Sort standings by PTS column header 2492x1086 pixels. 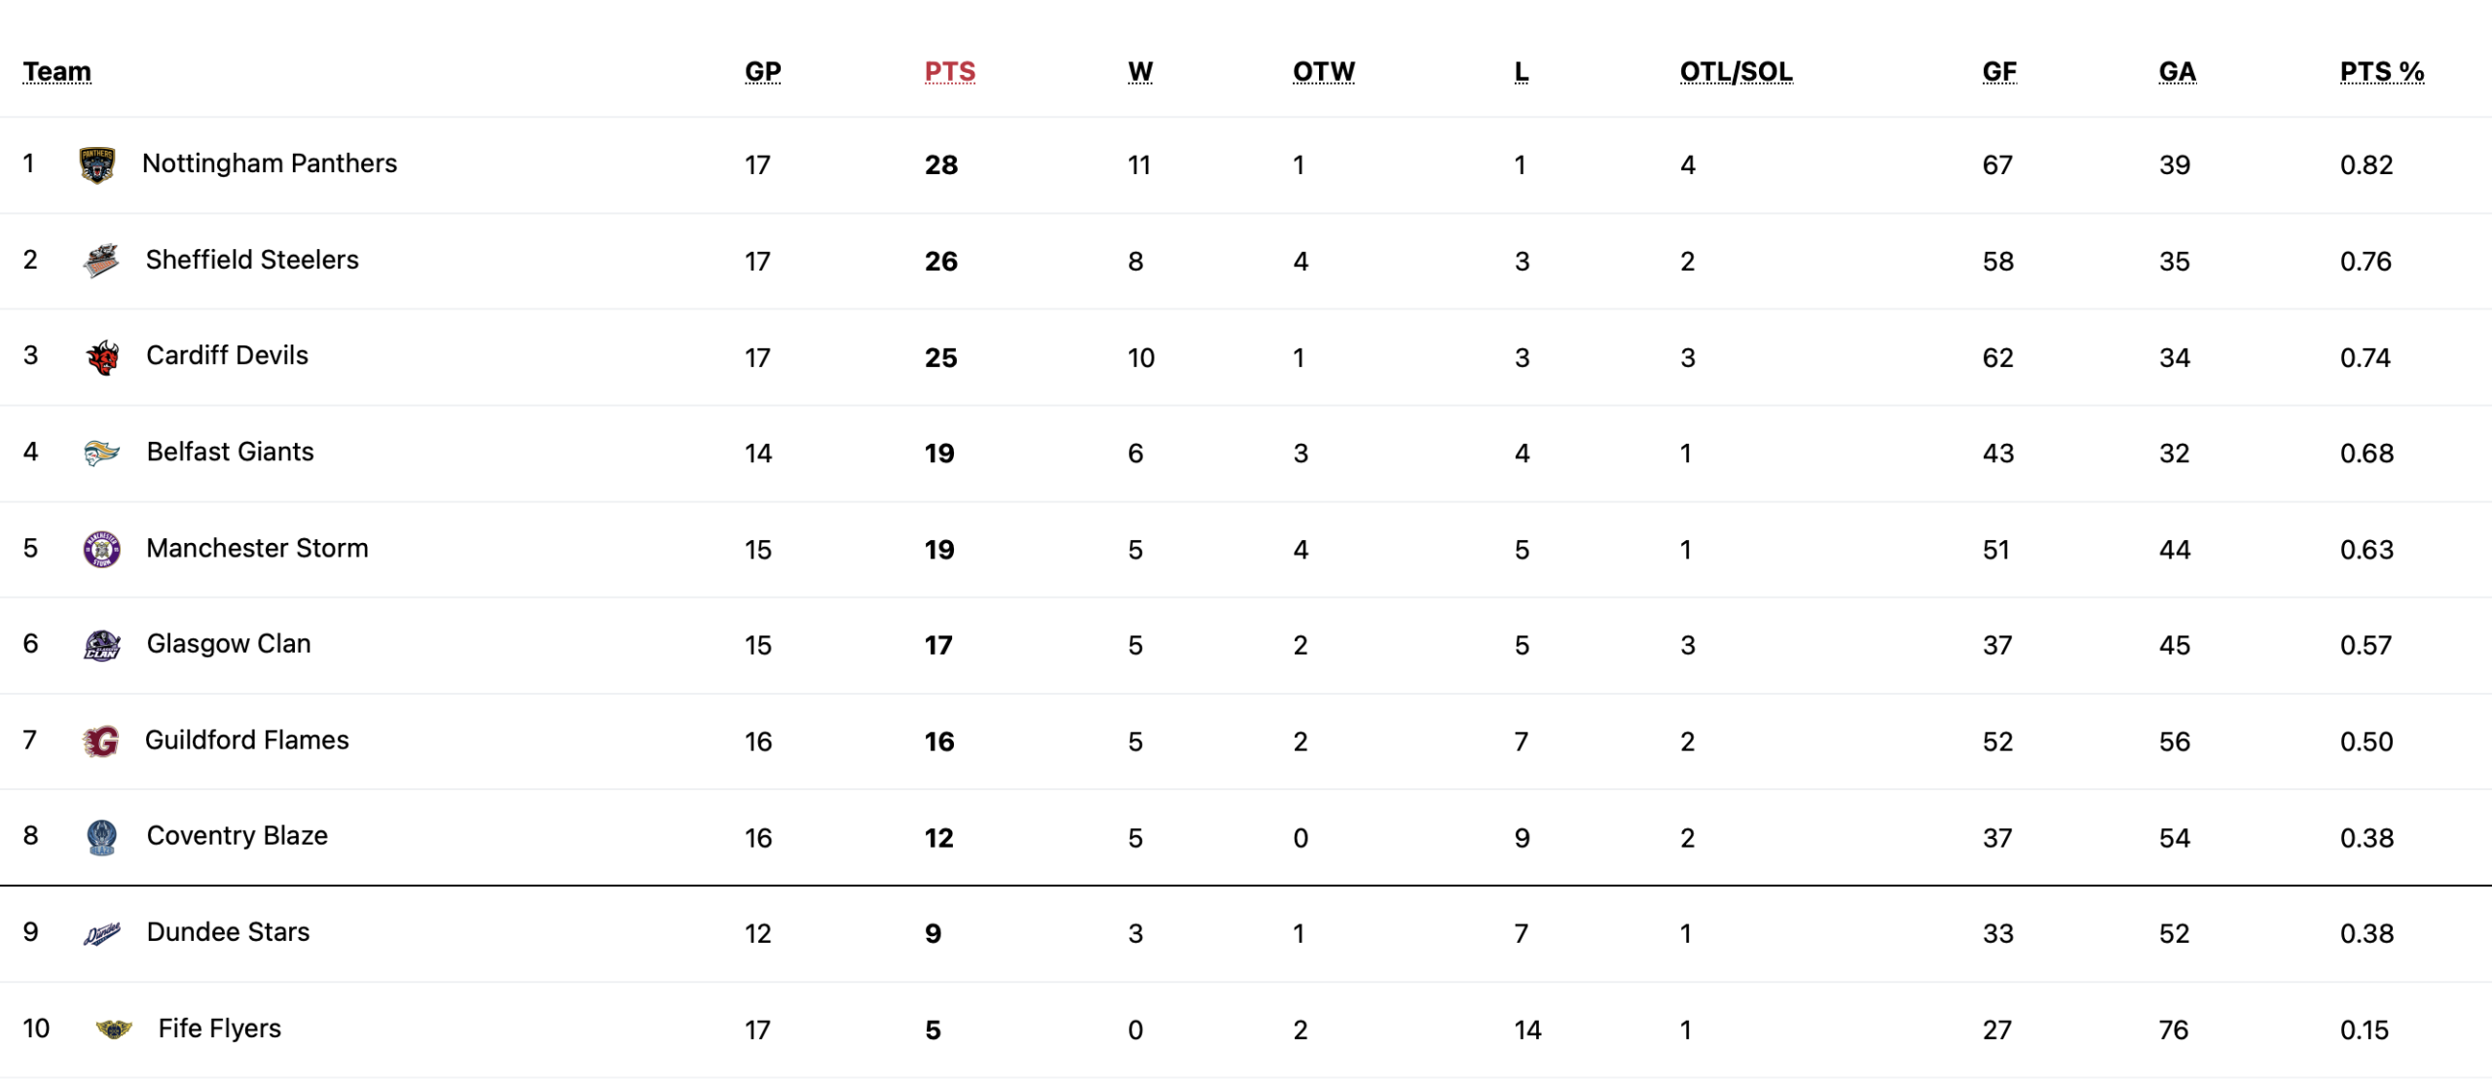pyautogui.click(x=949, y=72)
